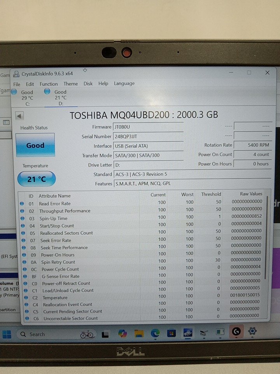Click status dot for Read Error Rate
The width and height of the screenshot is (280, 374).
point(22,203)
